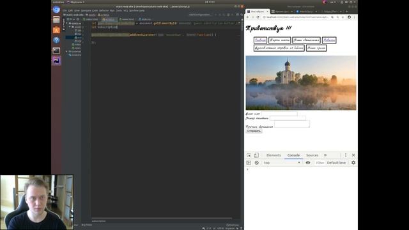Click the Event Log in status bar
The height and width of the screenshot is (230, 409).
[x=233, y=225]
